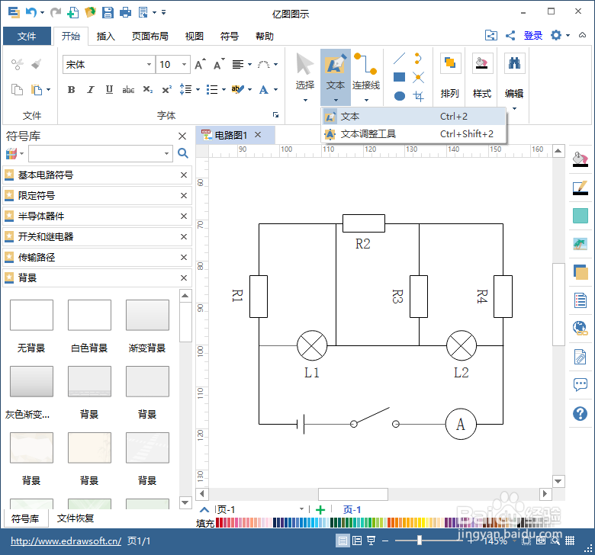Screen dimensions: 595x555
Task: Click the Format painter brush icon
Action: point(36,64)
